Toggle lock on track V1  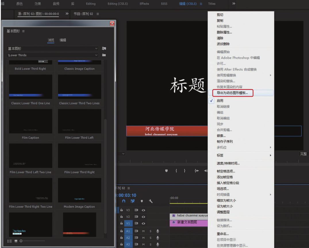click(x=122, y=223)
